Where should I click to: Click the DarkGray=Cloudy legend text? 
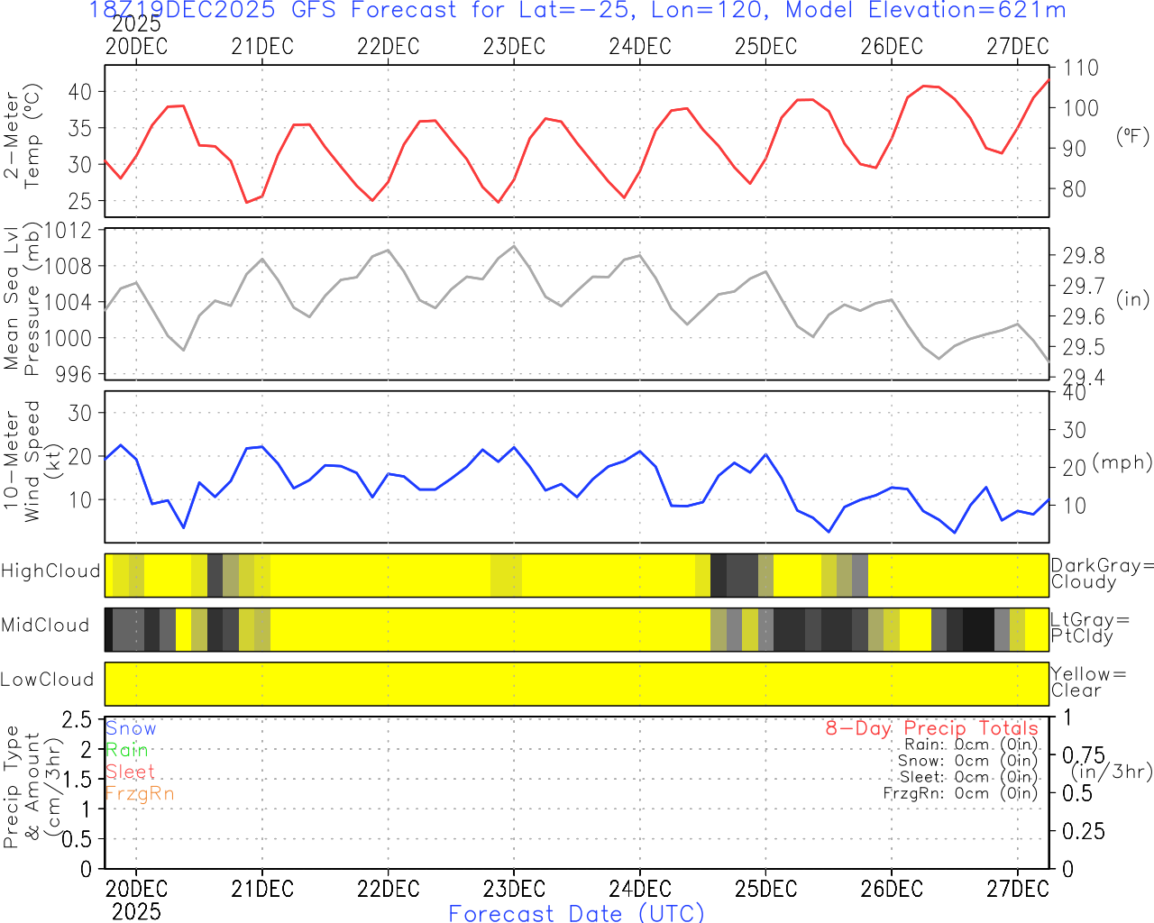click(1102, 573)
